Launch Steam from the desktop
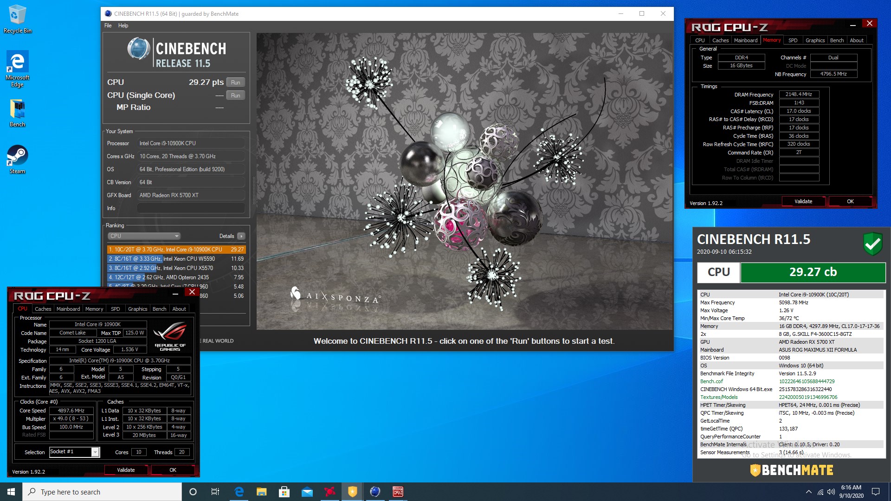The height and width of the screenshot is (501, 891). [17, 160]
